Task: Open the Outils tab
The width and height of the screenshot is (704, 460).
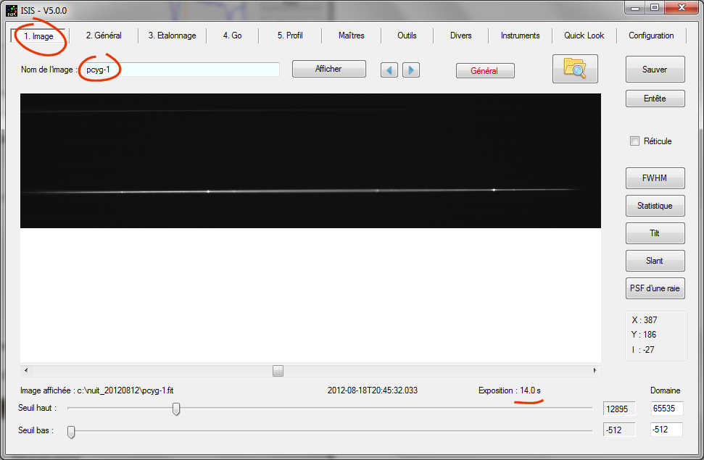Action: click(x=407, y=35)
